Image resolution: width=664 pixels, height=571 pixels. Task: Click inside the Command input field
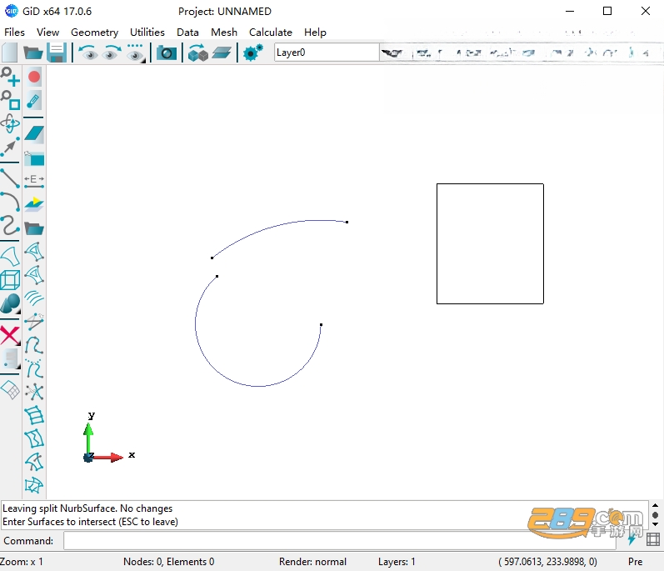(x=340, y=541)
